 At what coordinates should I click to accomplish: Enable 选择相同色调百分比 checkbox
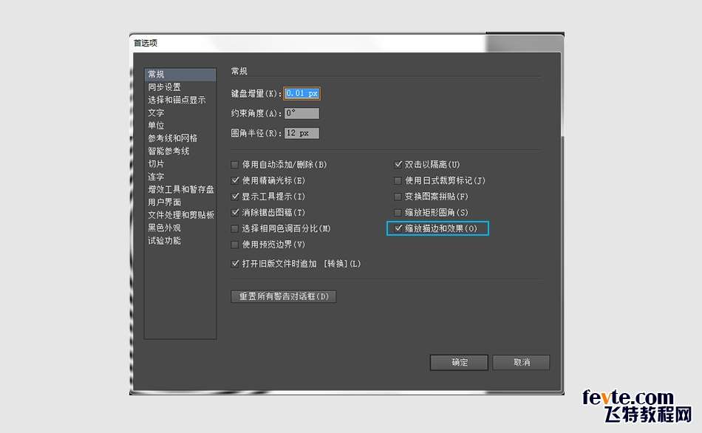[234, 228]
